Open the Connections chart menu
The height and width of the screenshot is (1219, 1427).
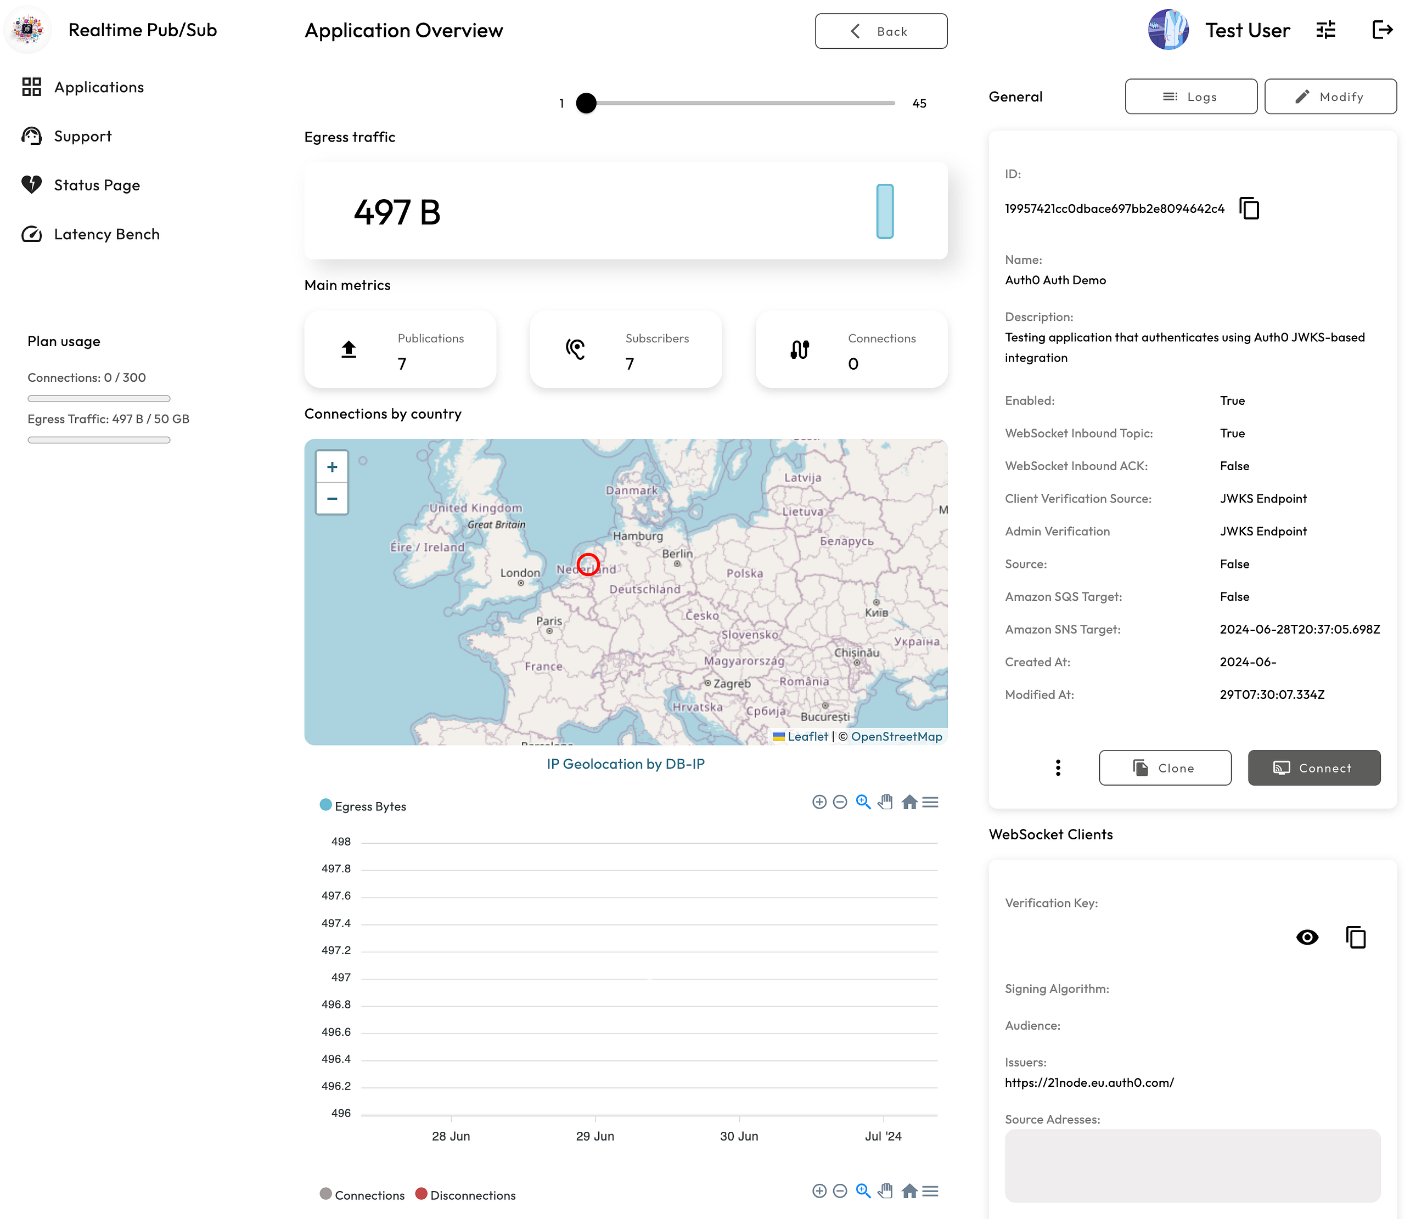pos(930,1191)
